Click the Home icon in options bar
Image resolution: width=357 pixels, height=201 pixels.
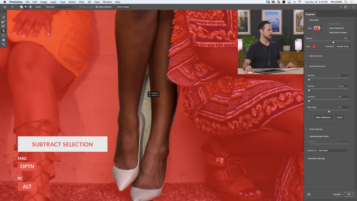click(x=5, y=7)
